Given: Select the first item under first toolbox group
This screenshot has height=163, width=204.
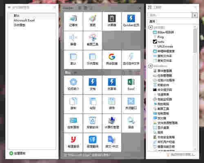Looking at the screenshot, I should click(x=163, y=32).
